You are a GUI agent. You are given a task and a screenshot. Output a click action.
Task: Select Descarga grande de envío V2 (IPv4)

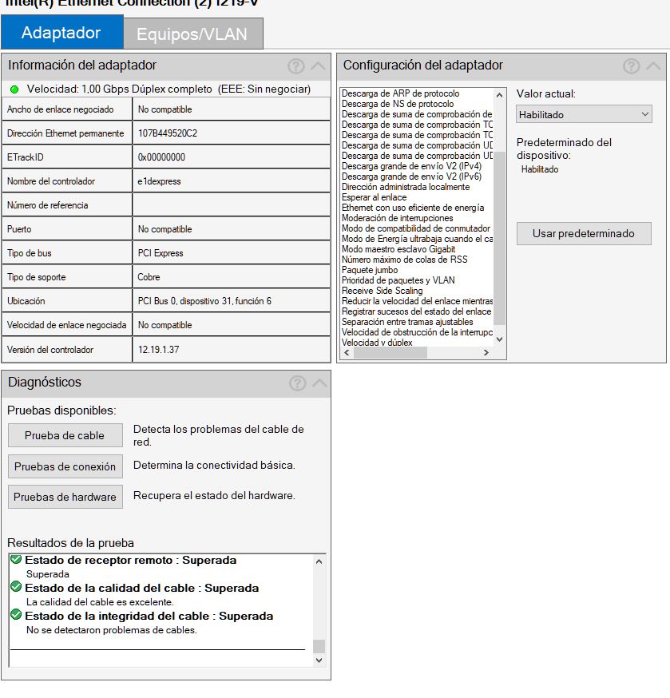tap(412, 166)
